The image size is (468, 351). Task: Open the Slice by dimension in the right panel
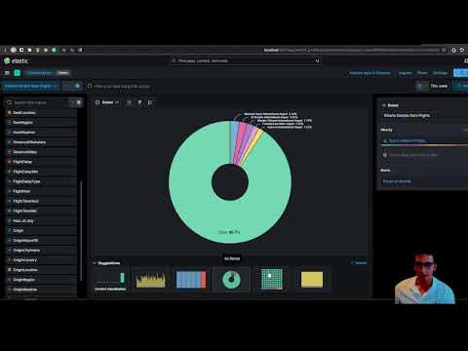pyautogui.click(x=424, y=140)
